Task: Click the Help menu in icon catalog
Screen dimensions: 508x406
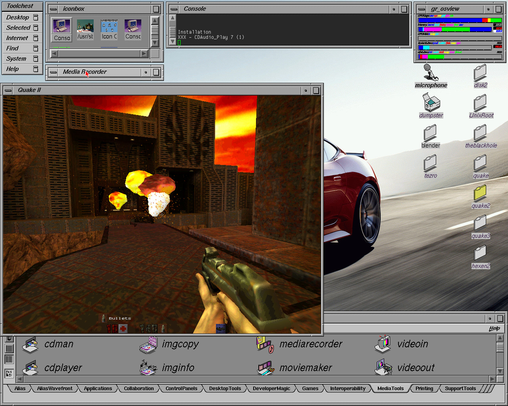Action: (494, 328)
